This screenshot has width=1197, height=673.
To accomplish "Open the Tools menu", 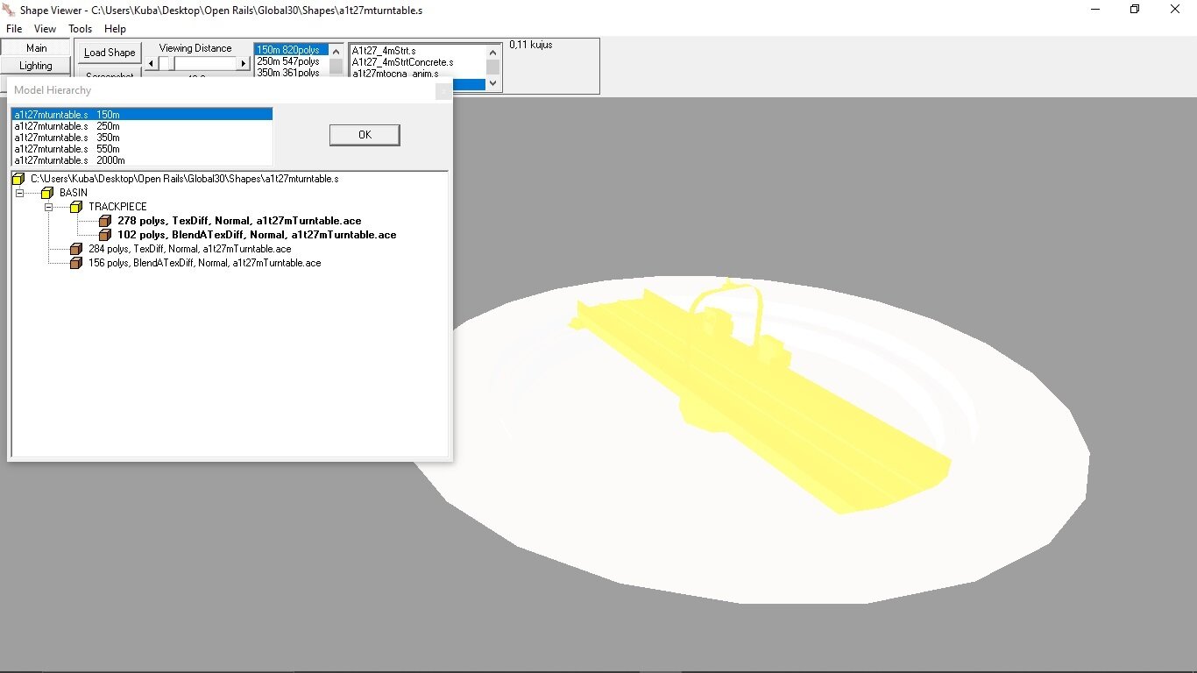I will tap(80, 29).
